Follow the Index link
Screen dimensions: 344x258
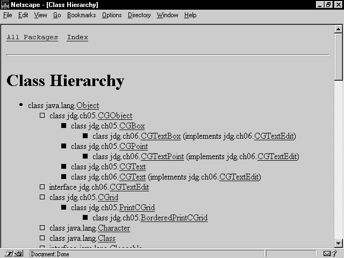tap(77, 38)
